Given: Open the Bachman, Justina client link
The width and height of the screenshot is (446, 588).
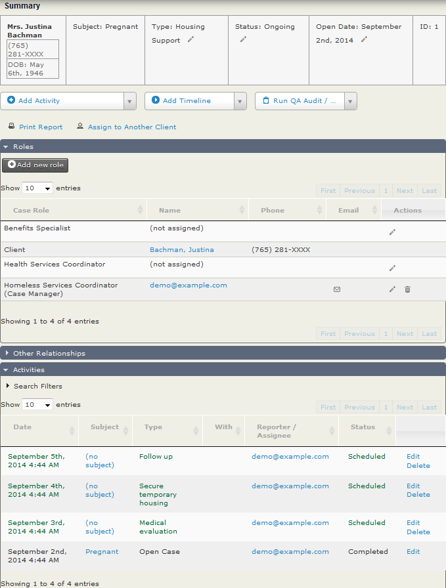Looking at the screenshot, I should (181, 250).
